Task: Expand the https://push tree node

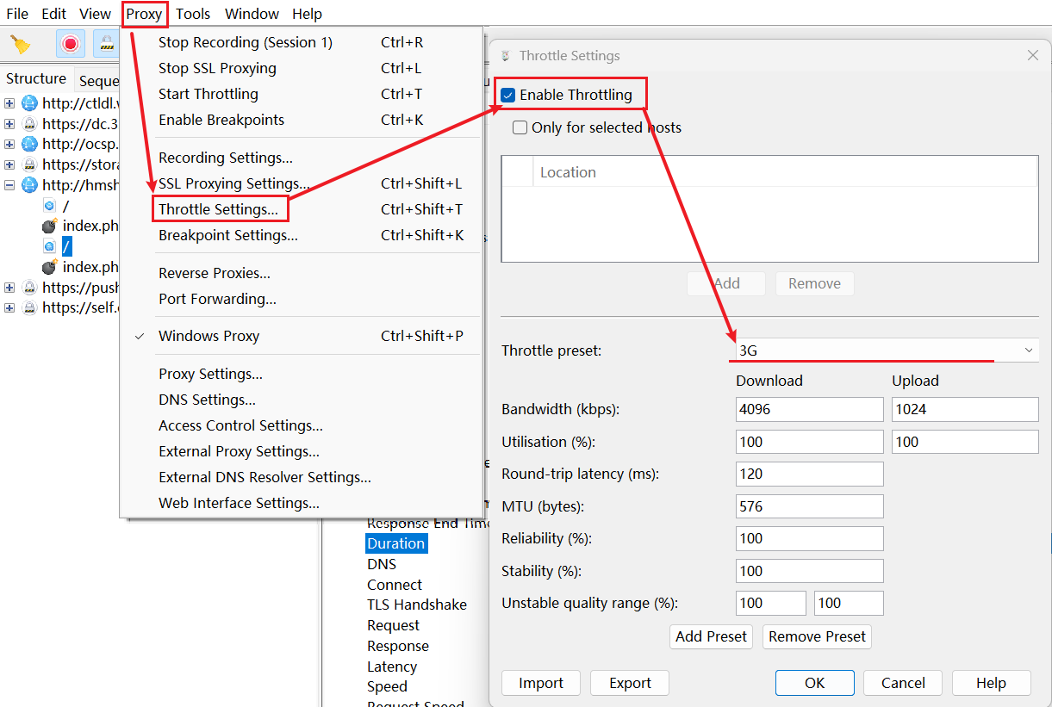Action: click(9, 288)
